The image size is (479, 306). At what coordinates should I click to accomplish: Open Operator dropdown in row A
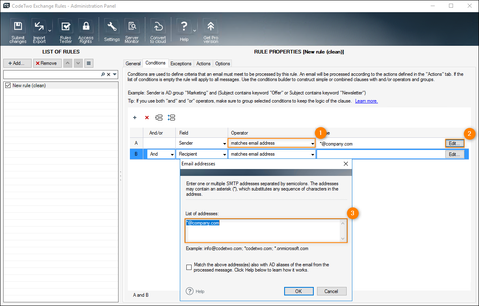313,143
